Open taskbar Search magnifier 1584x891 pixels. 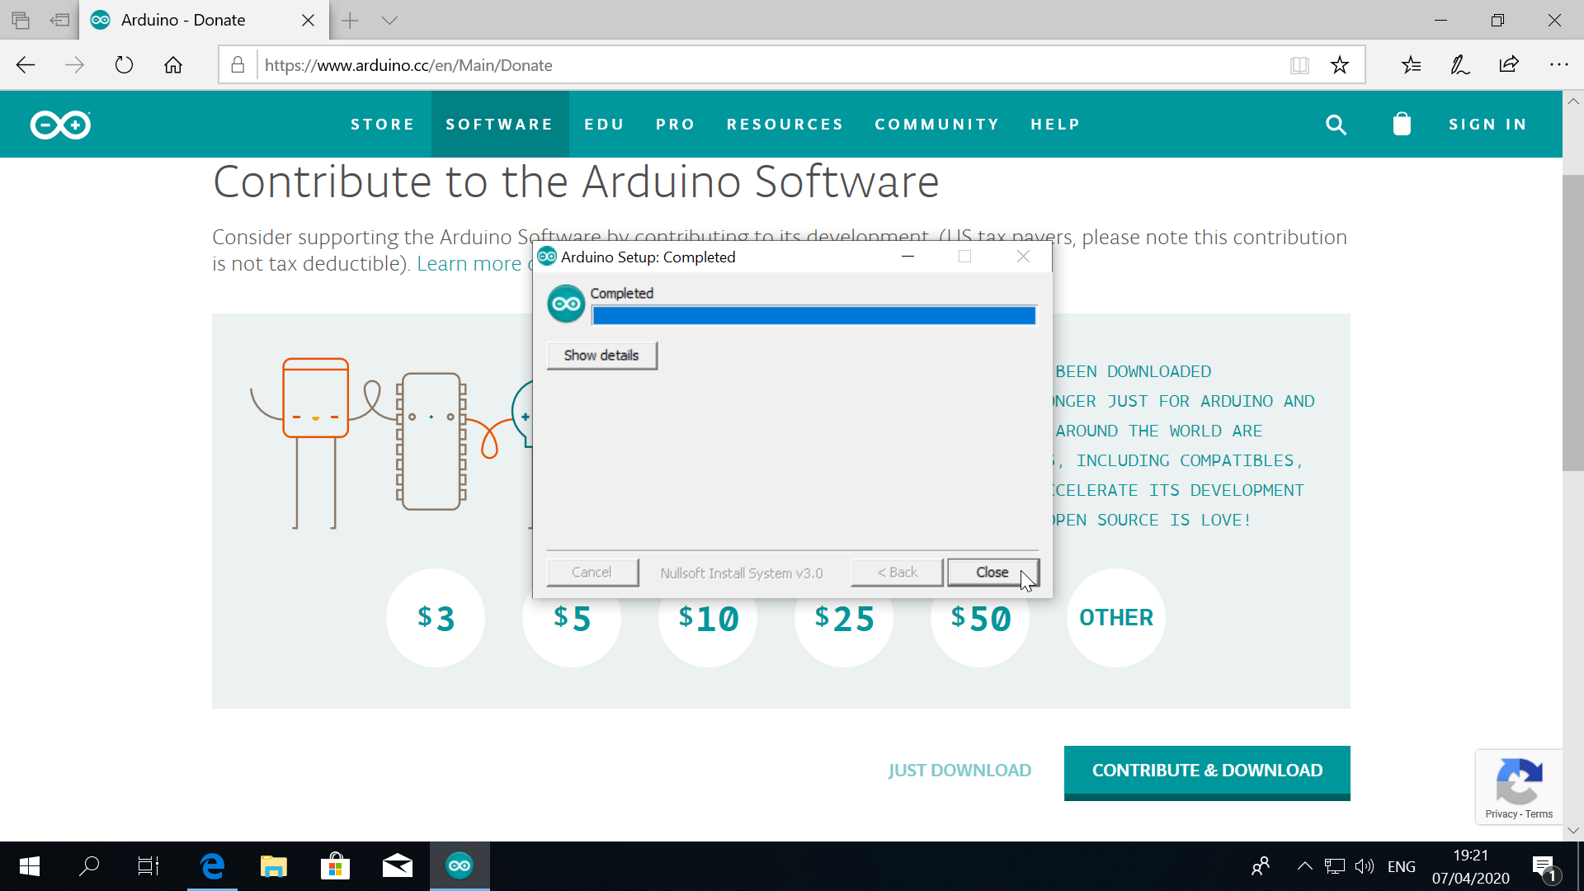point(89,866)
